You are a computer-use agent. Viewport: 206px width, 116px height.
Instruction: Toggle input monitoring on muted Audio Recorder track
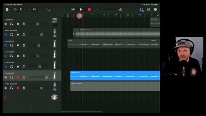pyautogui.click(x=24, y=34)
